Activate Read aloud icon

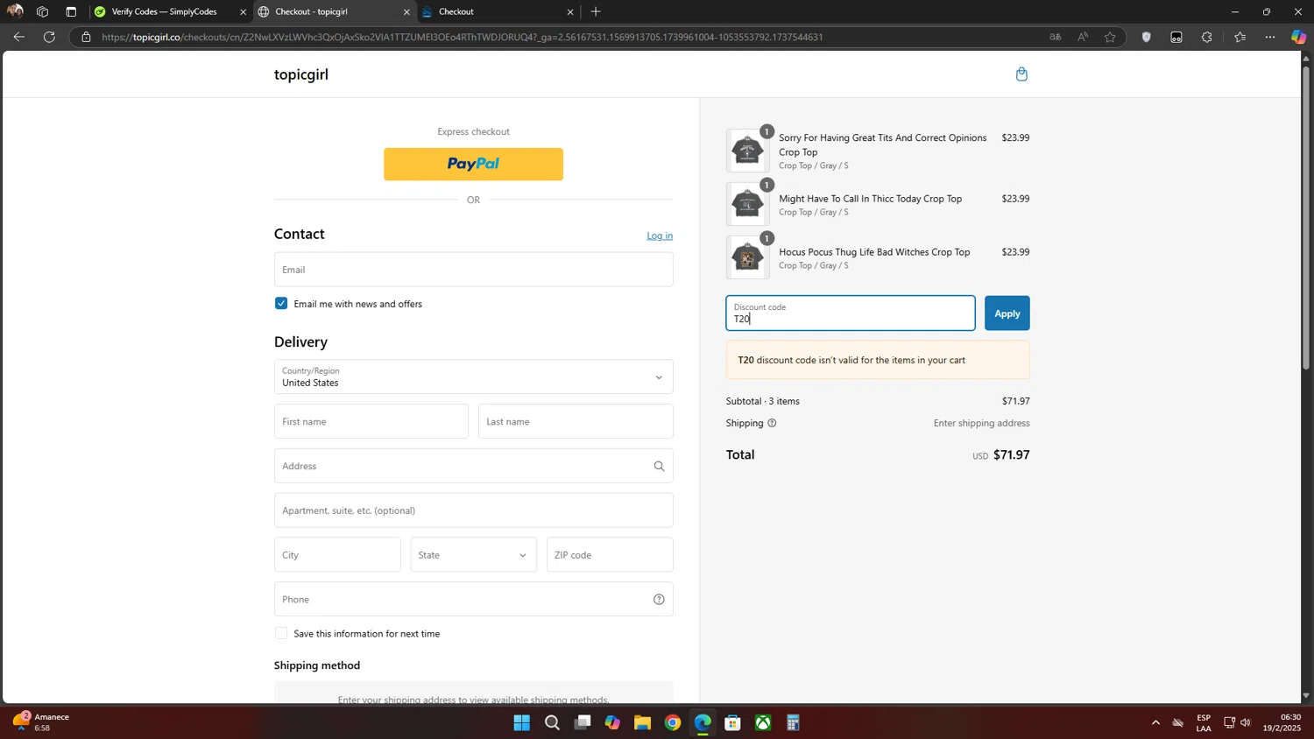tap(1083, 37)
